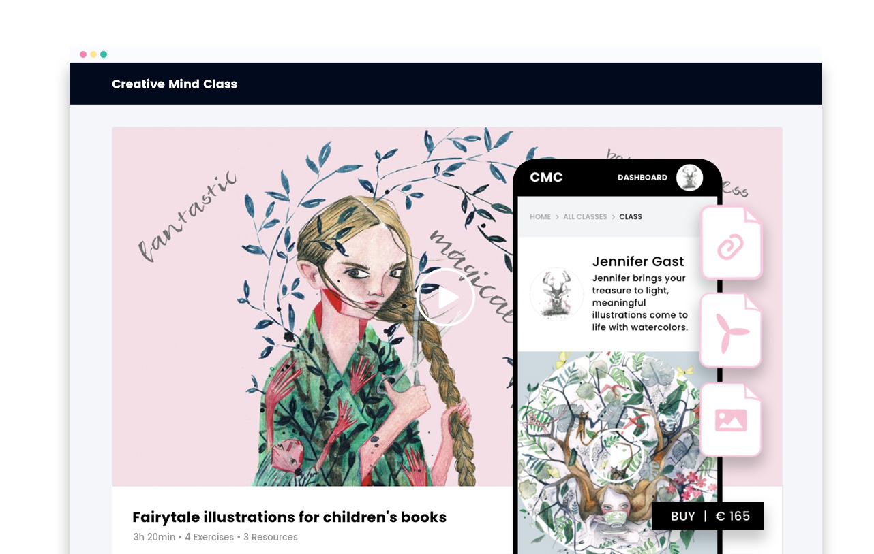Viewport: 874px width, 554px height.
Task: Click the yellow window dot
Action: pyautogui.click(x=93, y=54)
